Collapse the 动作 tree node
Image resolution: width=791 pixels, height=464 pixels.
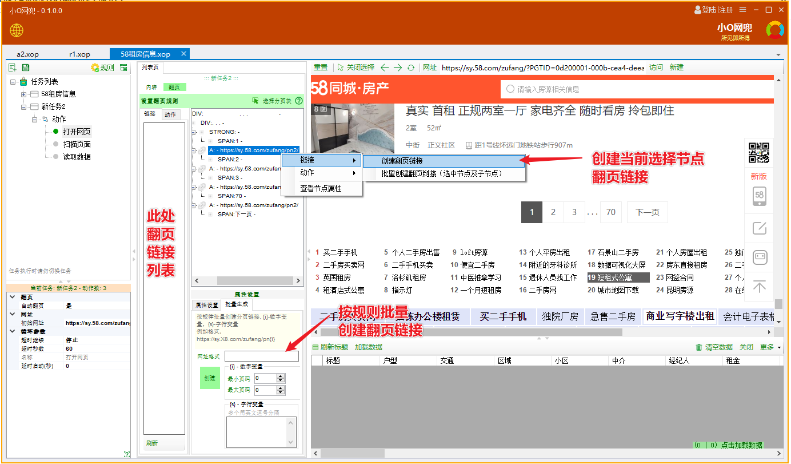tap(35, 119)
